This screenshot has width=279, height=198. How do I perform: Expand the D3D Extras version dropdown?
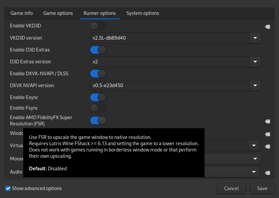(x=255, y=62)
